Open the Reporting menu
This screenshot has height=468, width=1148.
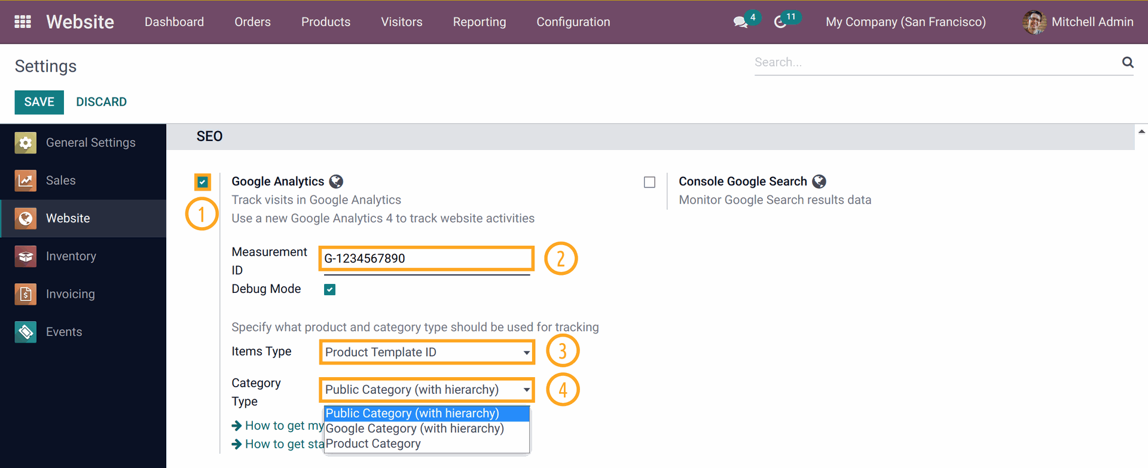point(480,22)
